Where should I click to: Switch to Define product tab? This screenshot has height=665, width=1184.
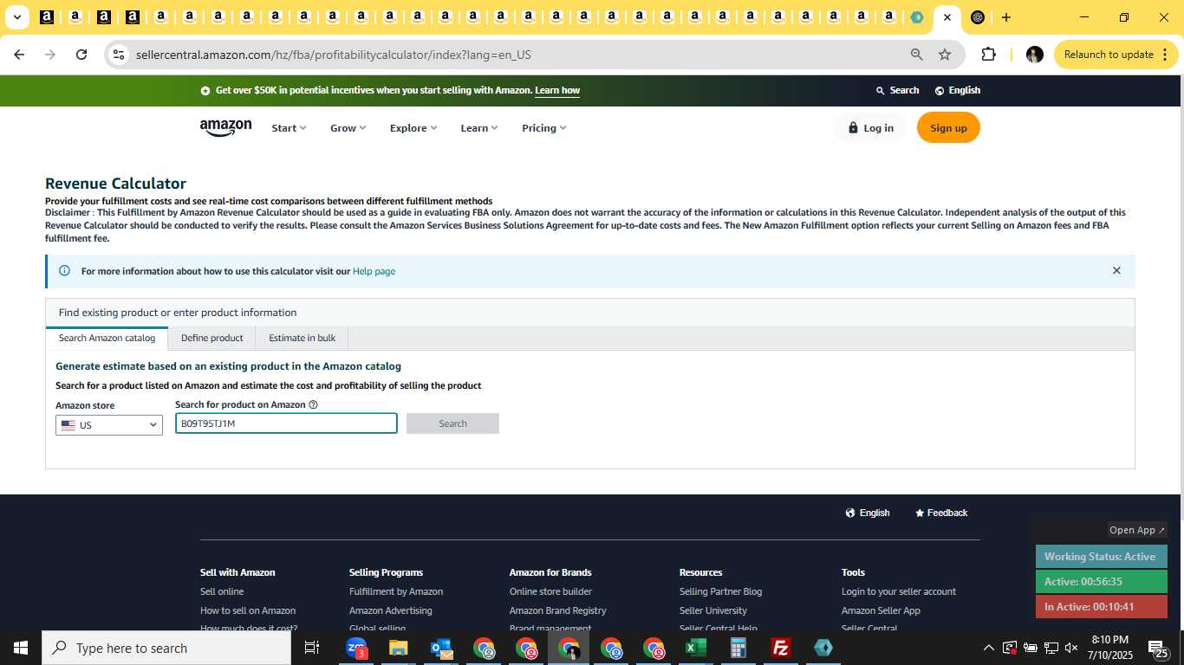coord(211,338)
